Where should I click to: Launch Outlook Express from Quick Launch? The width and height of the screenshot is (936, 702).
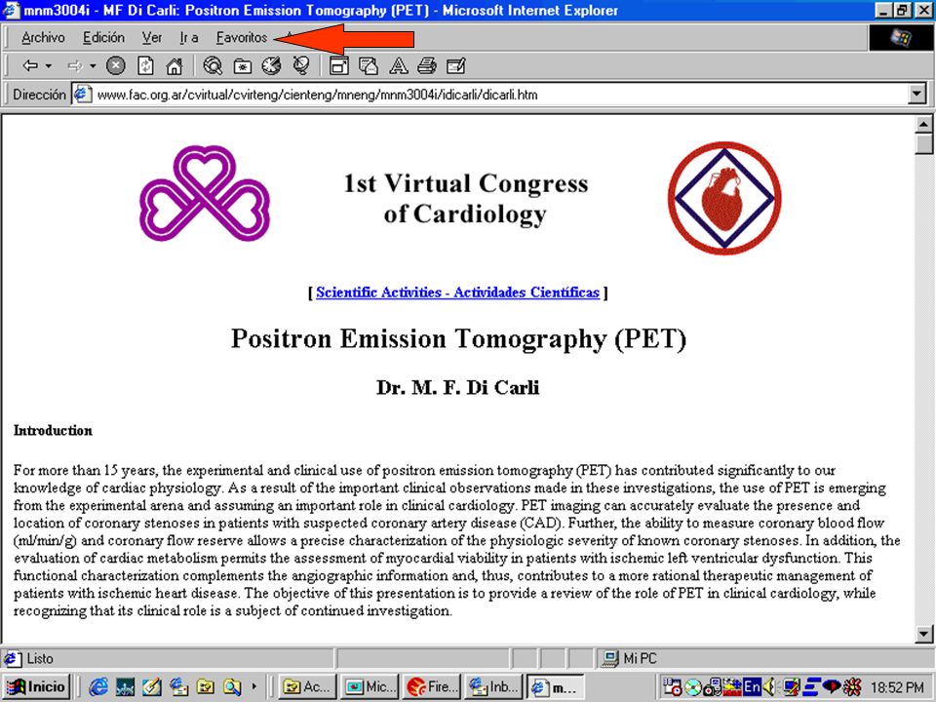(x=177, y=687)
